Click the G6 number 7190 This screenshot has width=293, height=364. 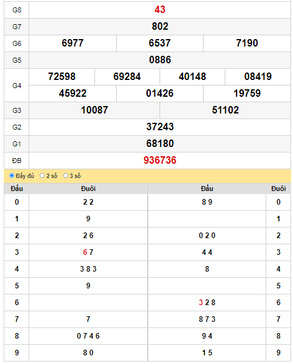coord(247,43)
